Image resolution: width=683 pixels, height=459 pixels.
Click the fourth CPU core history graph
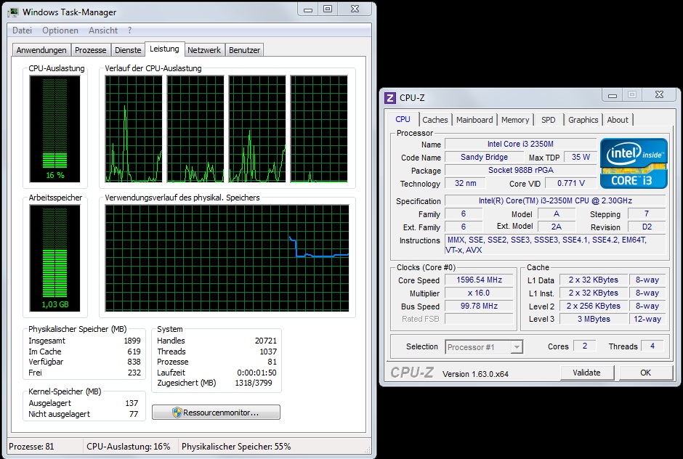point(319,129)
